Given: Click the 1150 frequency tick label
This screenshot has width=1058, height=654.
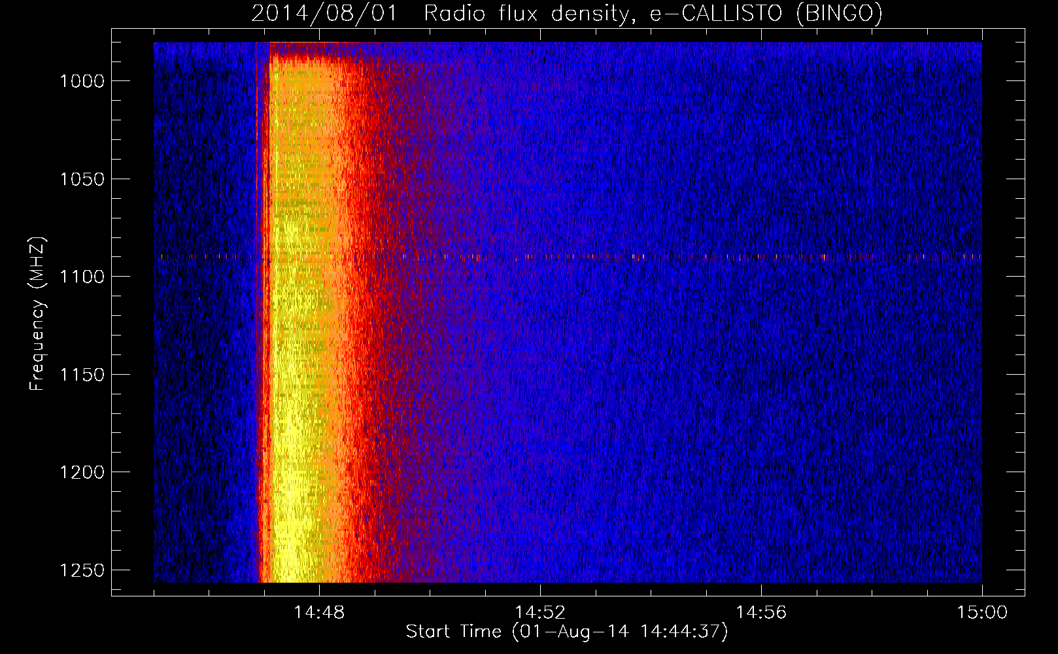Looking at the screenshot, I should click(82, 375).
